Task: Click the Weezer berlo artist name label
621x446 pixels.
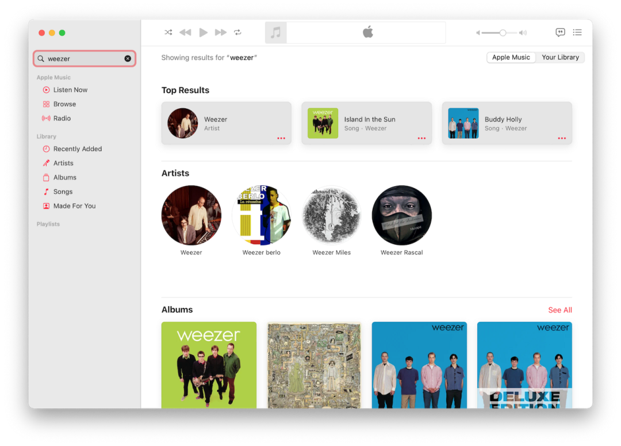Action: click(x=262, y=253)
